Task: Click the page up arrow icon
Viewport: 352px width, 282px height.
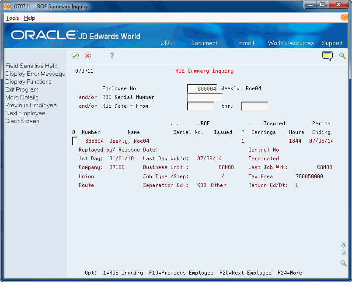Action: click(x=343, y=245)
